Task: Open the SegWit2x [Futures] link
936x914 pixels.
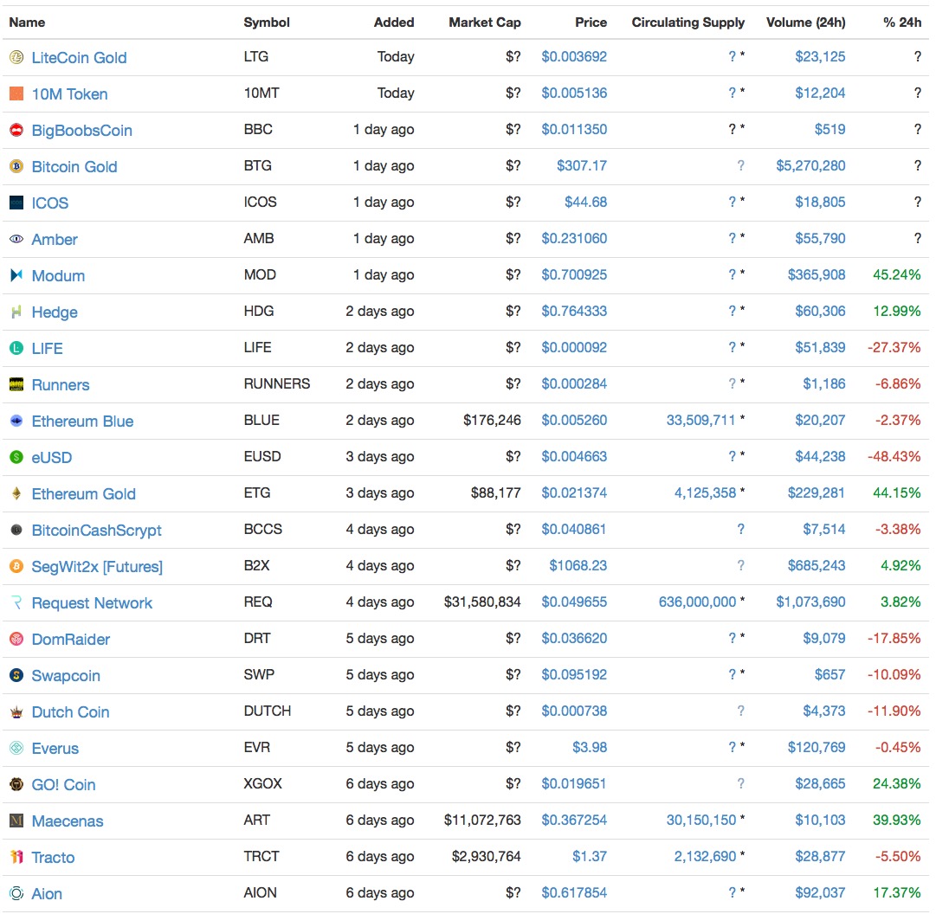Action: (97, 567)
